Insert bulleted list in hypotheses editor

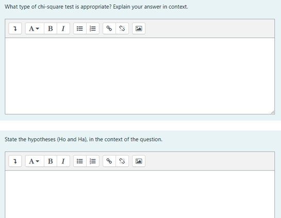(x=80, y=161)
